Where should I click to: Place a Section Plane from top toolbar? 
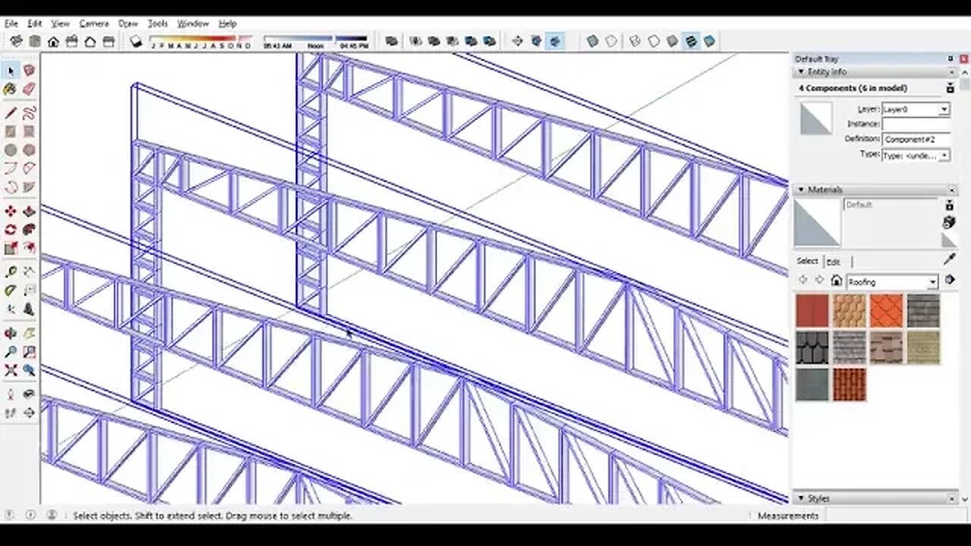click(x=517, y=42)
